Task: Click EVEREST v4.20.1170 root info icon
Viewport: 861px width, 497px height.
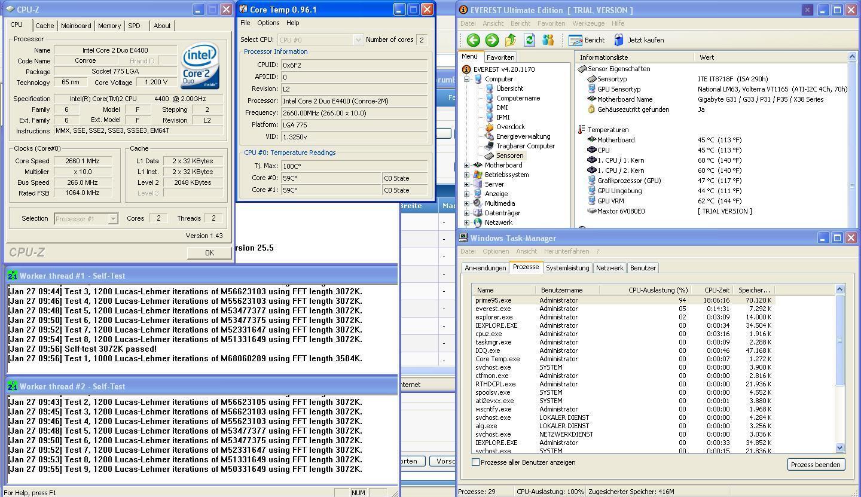Action: click(466, 69)
